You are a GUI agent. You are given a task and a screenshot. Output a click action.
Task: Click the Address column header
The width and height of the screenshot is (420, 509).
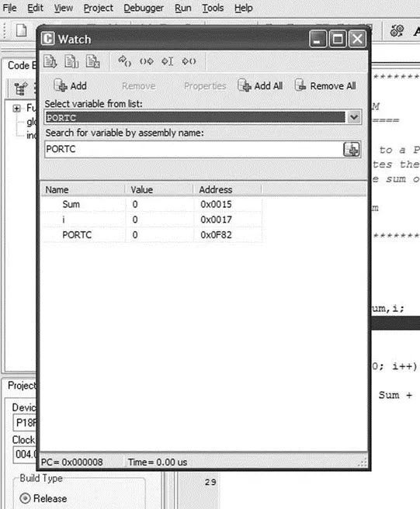pos(227,190)
